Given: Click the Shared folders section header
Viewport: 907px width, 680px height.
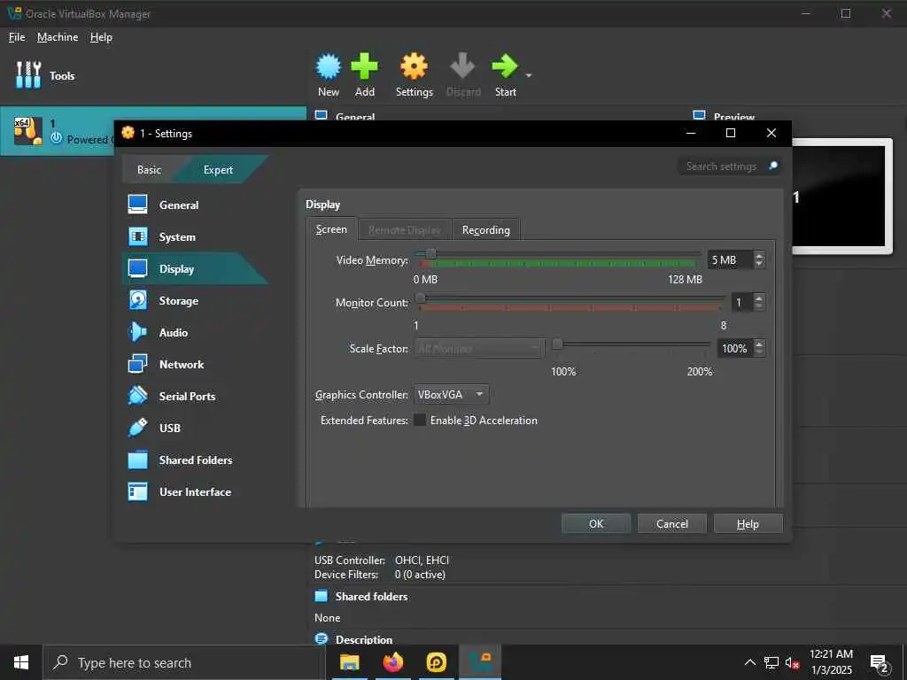Looking at the screenshot, I should click(x=371, y=596).
